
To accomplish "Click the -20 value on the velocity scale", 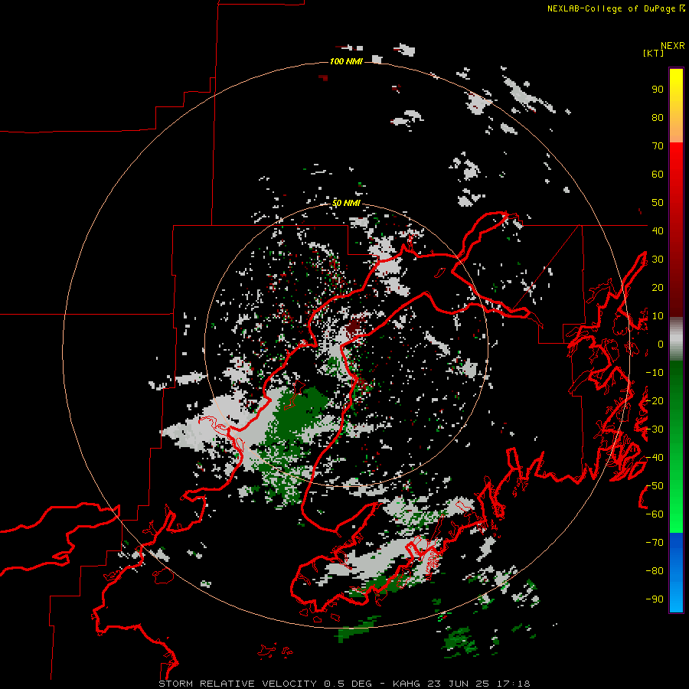I will (x=655, y=400).
